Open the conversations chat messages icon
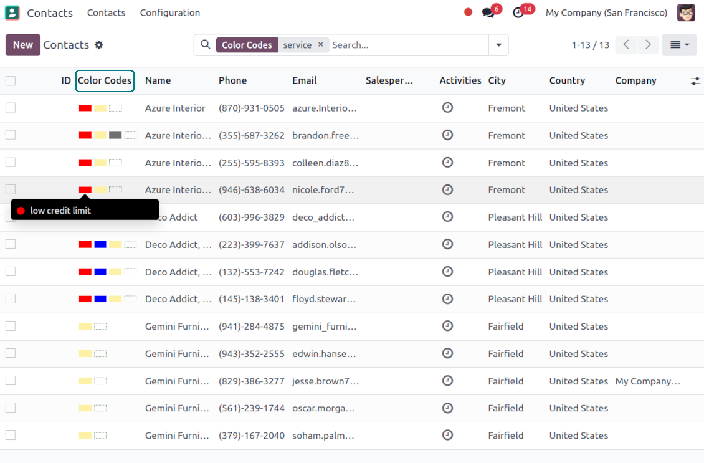The image size is (704, 463). [488, 13]
